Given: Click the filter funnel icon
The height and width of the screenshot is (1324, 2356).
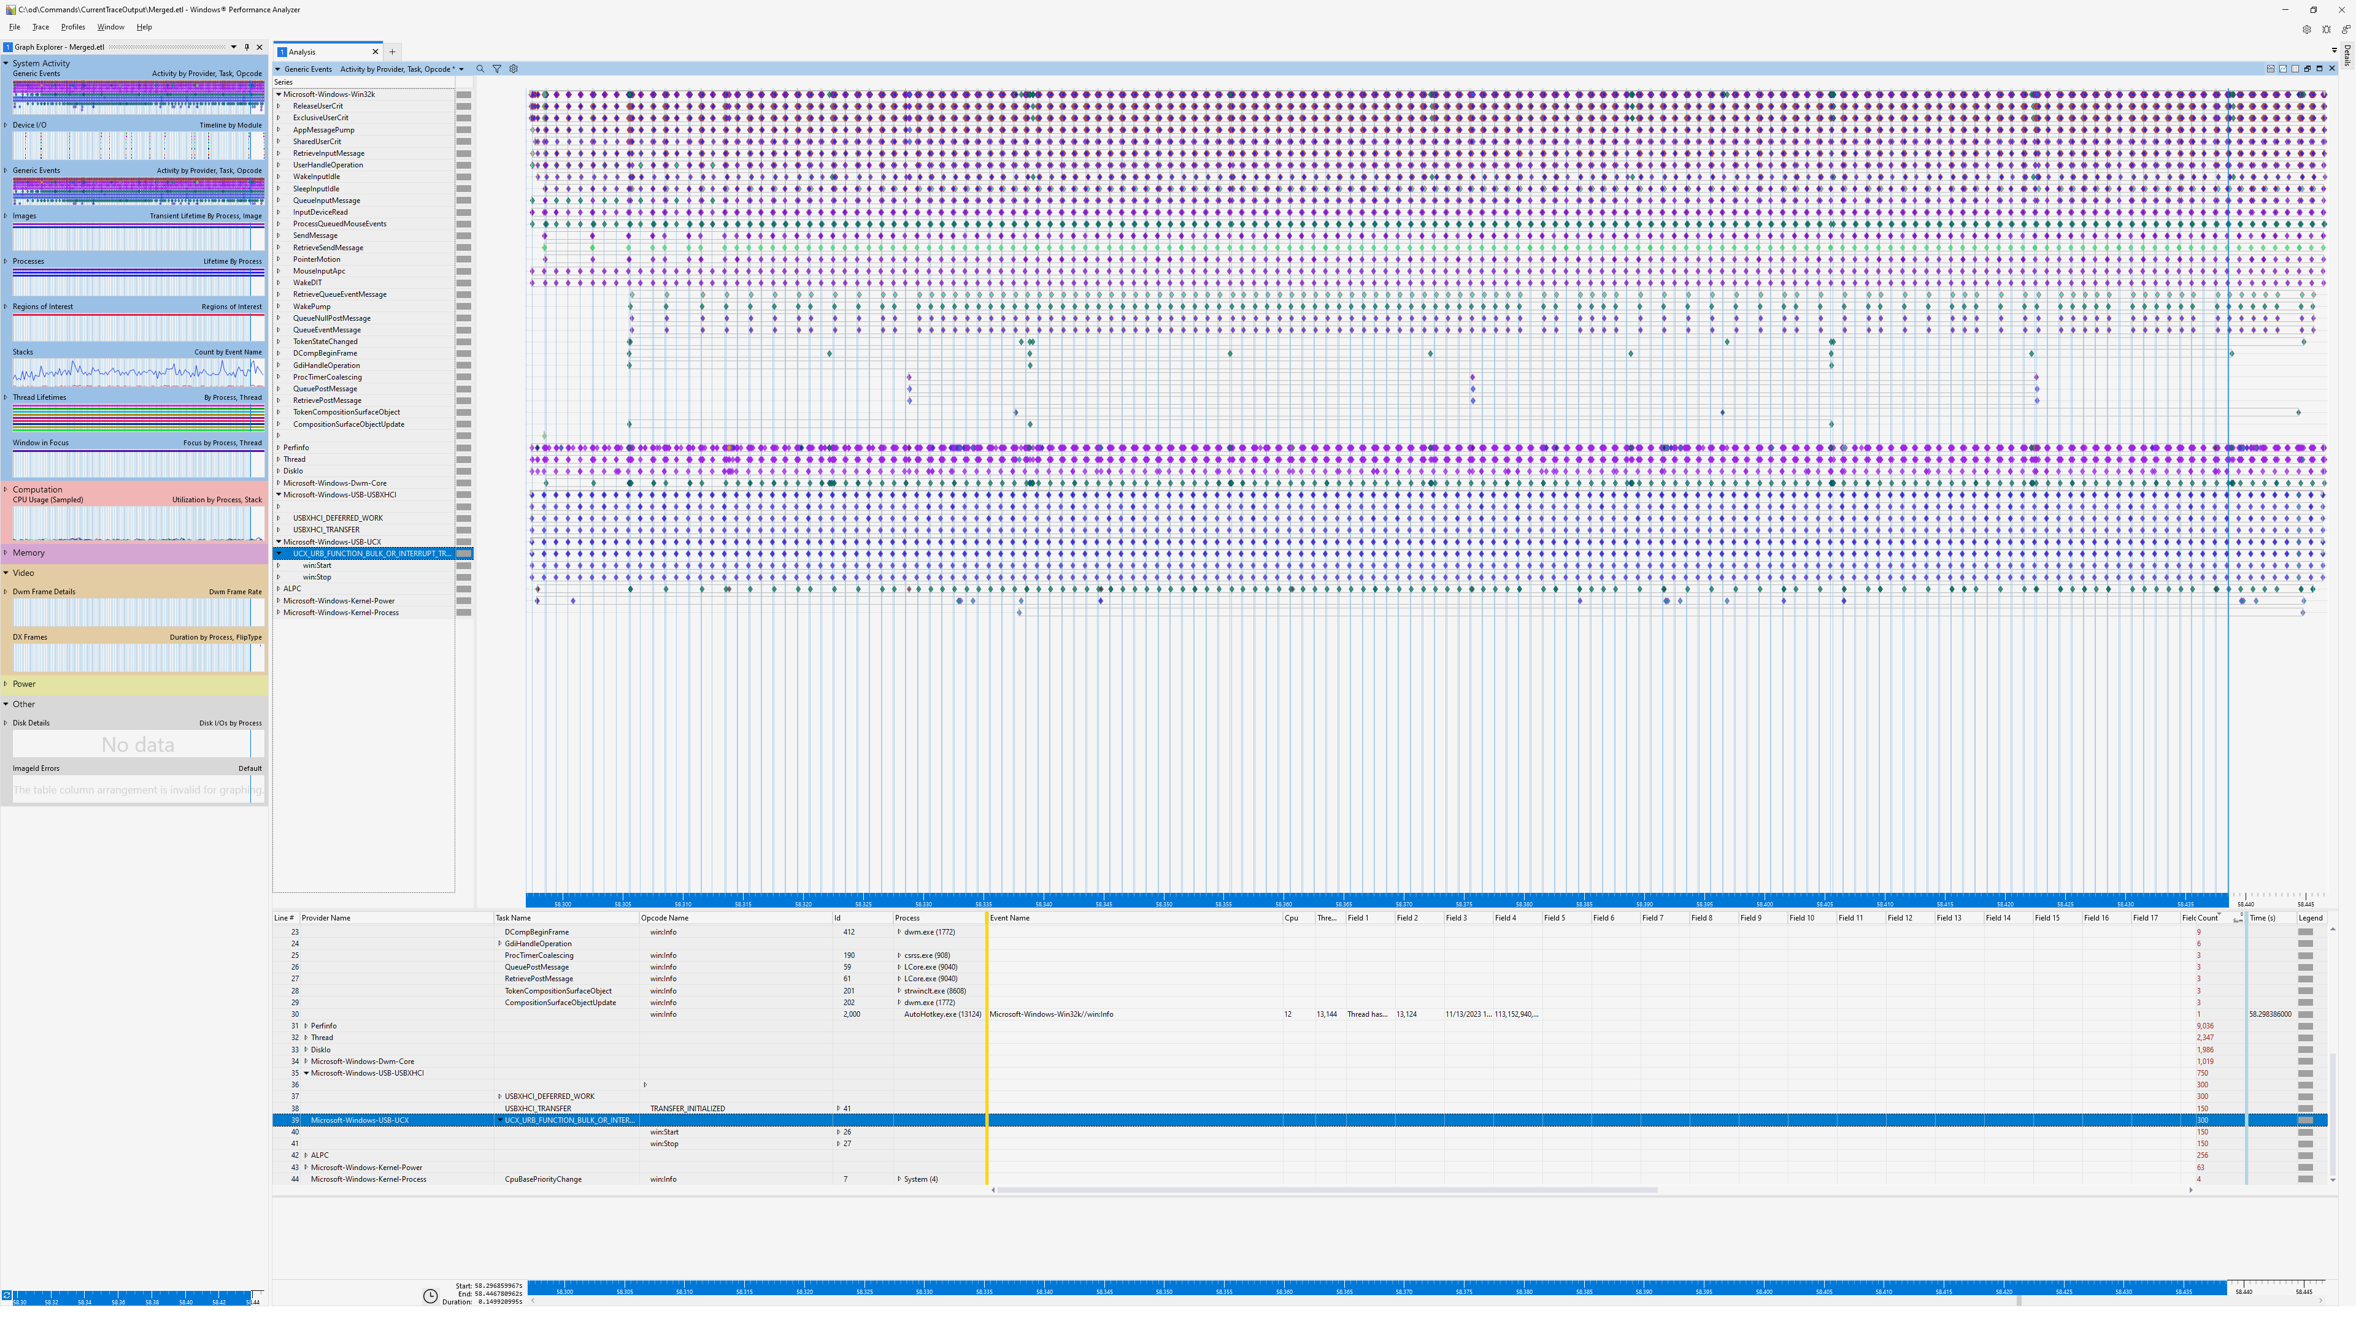Looking at the screenshot, I should 496,69.
